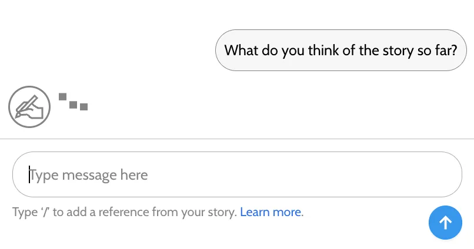Screen dimensions: 474x249
Task: Click the word 'story' in the user message
Action: pos(399,51)
